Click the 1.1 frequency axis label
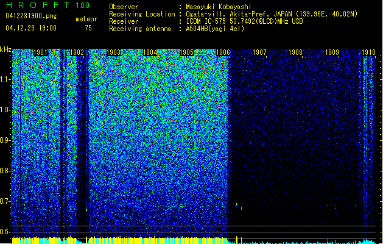383x244 pixels. pos(5,79)
